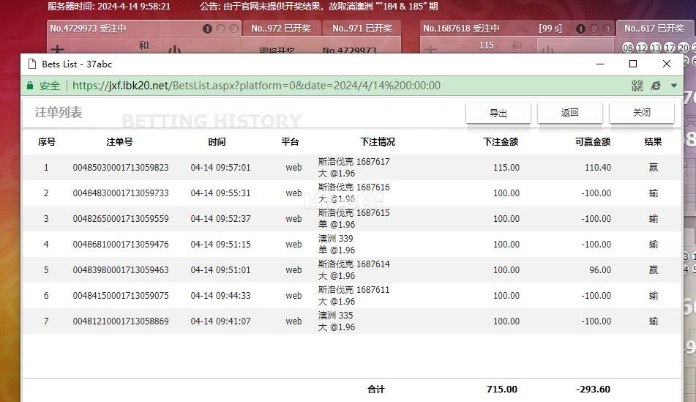Click the 合计 total label

click(x=376, y=389)
